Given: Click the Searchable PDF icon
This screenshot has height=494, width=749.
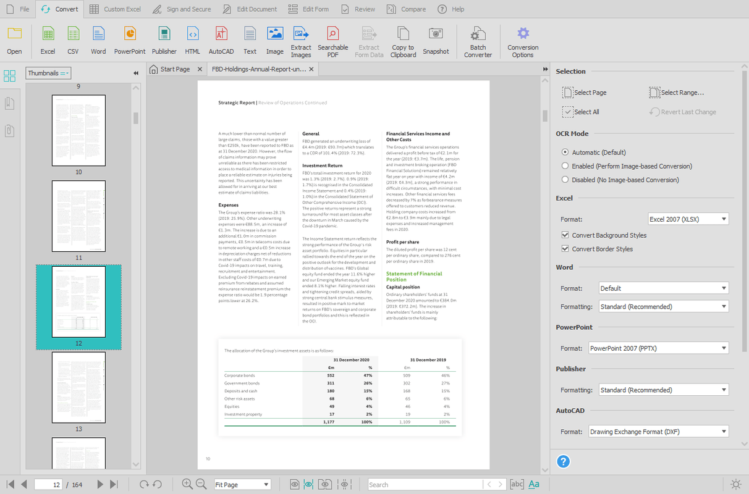Looking at the screenshot, I should click(332, 40).
